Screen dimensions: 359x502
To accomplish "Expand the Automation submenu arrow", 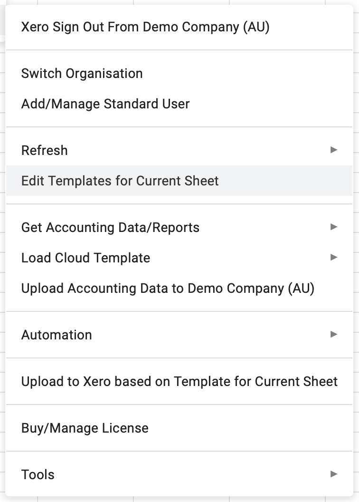I will 334,334.
